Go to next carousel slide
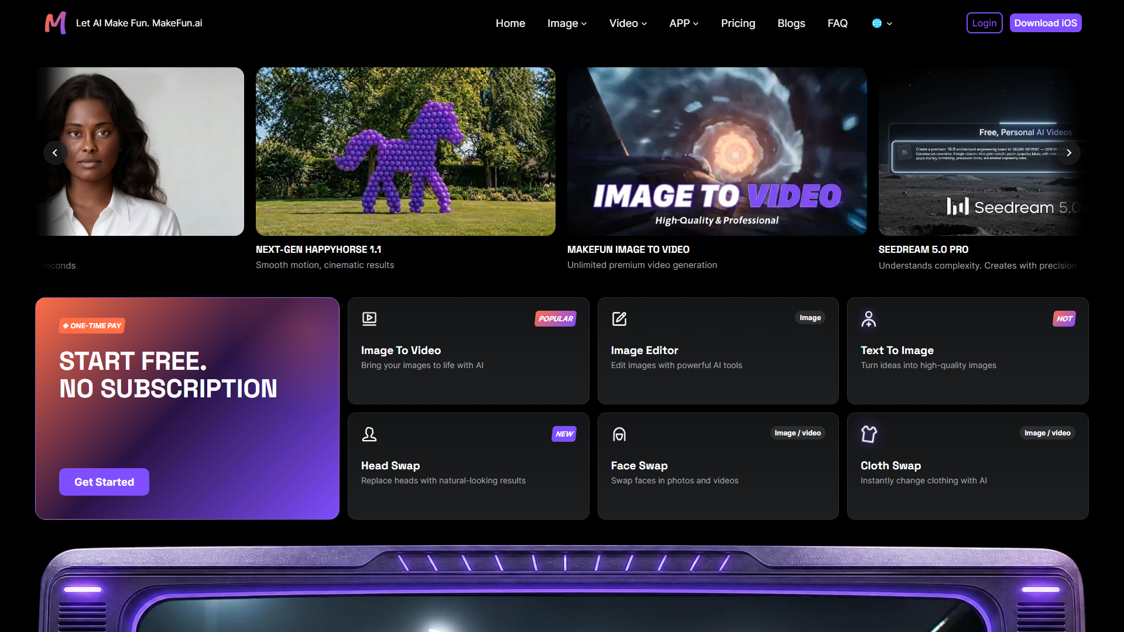This screenshot has height=632, width=1124. (x=1069, y=153)
